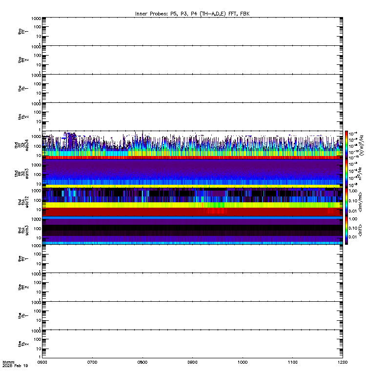Click the "tha fb 1" panel label
Image resolution: width=366 pixels, height=390 pixels.
pos(23,88)
